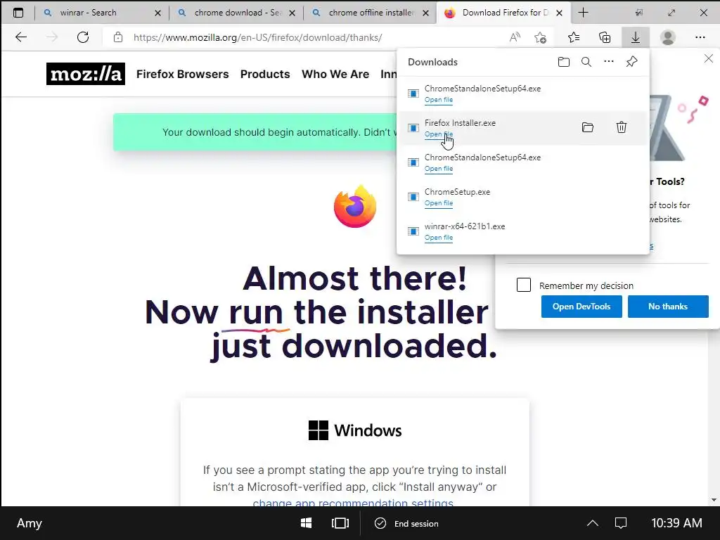This screenshot has width=720, height=540.
Task: Open Task View in taskbar
Action: (x=340, y=523)
